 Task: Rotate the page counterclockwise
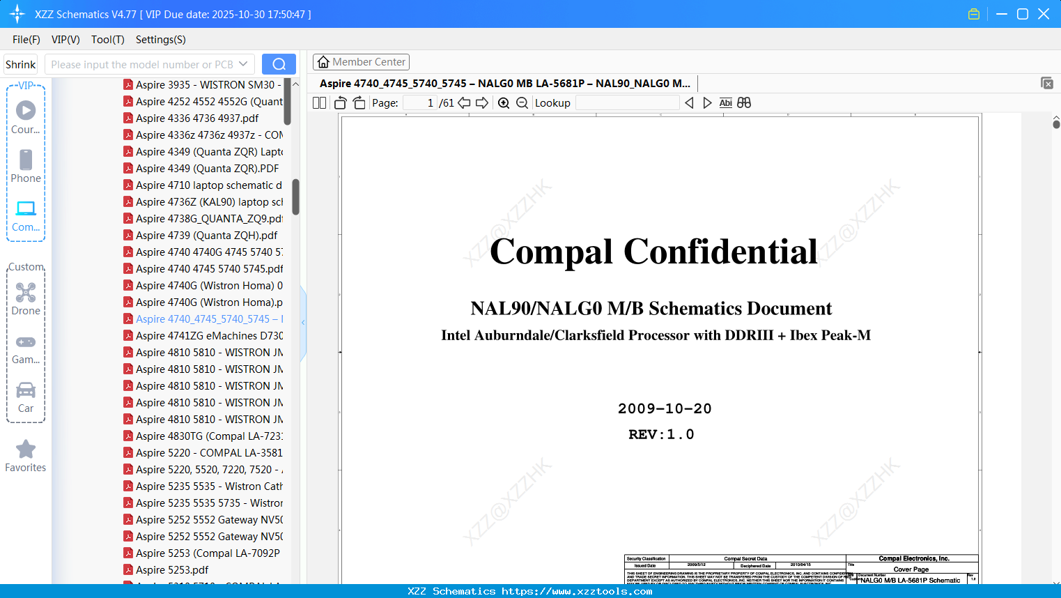[x=341, y=103]
